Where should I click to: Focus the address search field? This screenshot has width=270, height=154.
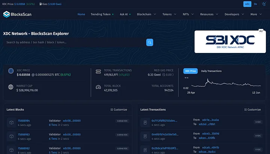(x=75, y=42)
